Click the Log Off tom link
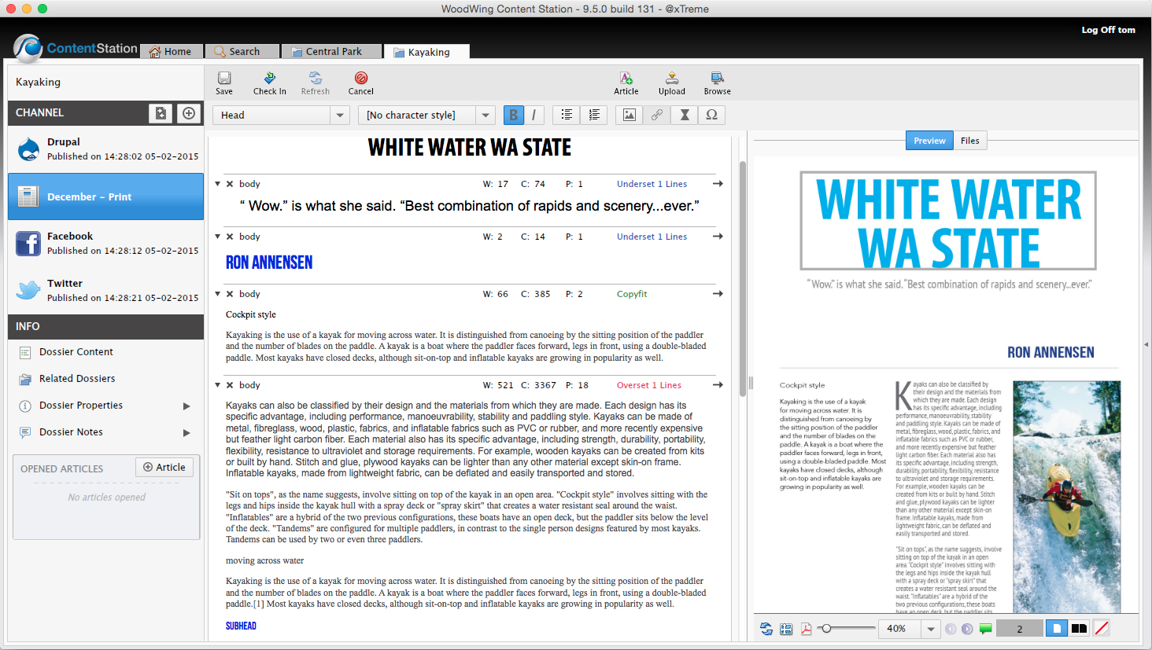 pyautogui.click(x=1108, y=30)
